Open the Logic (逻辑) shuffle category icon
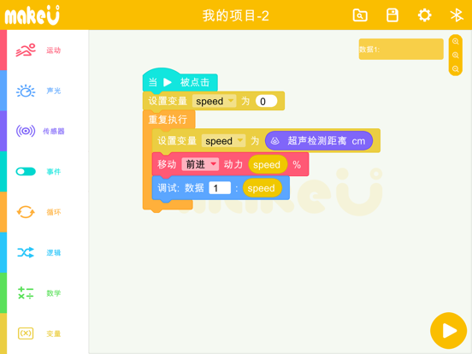This screenshot has height=354, width=472. click(x=26, y=252)
